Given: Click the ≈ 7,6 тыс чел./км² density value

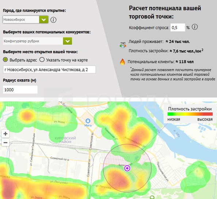Looking at the screenshot, I should (186, 51).
